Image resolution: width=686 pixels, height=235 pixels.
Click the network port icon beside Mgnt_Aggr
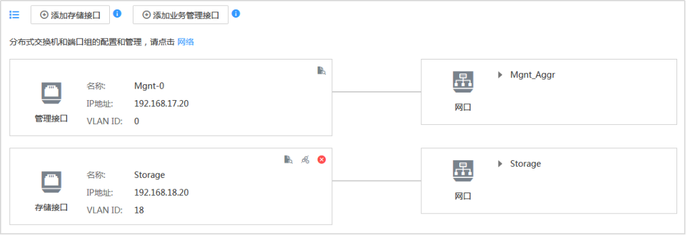(x=463, y=82)
